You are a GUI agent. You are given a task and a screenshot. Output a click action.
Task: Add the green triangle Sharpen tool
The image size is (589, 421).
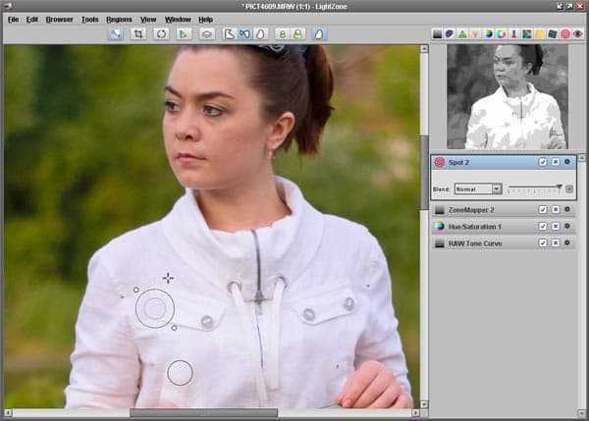(x=462, y=34)
